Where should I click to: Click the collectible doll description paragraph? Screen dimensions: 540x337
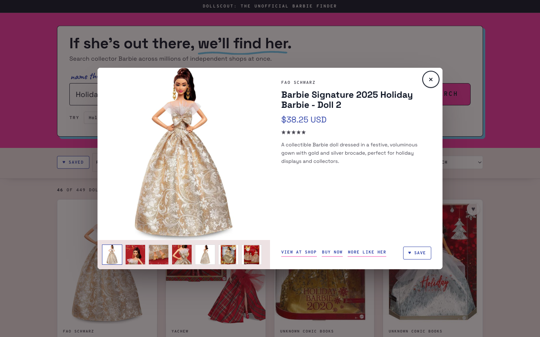pyautogui.click(x=349, y=153)
